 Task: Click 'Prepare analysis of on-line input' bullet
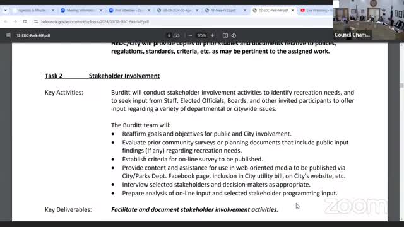click(x=230, y=194)
